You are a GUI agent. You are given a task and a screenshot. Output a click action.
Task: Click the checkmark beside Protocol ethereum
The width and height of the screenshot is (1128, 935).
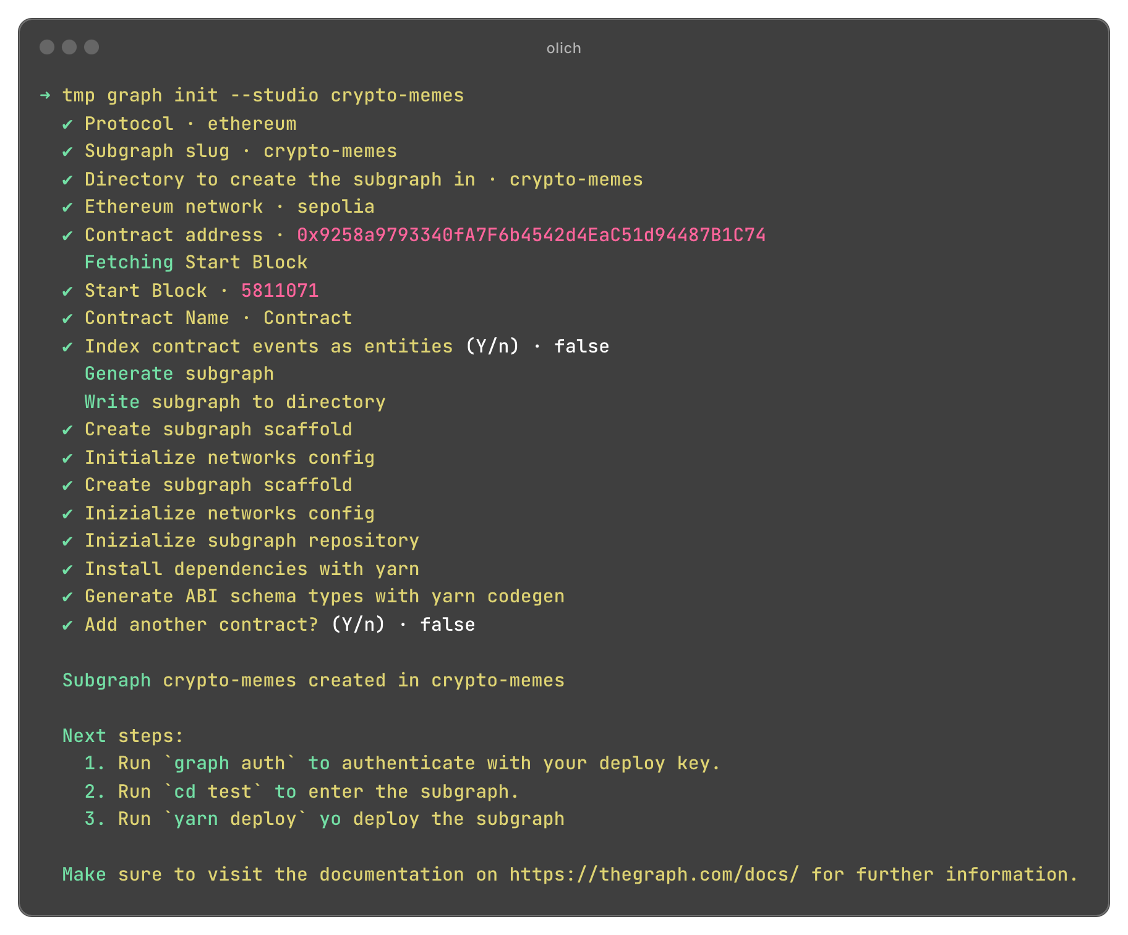[x=67, y=124]
